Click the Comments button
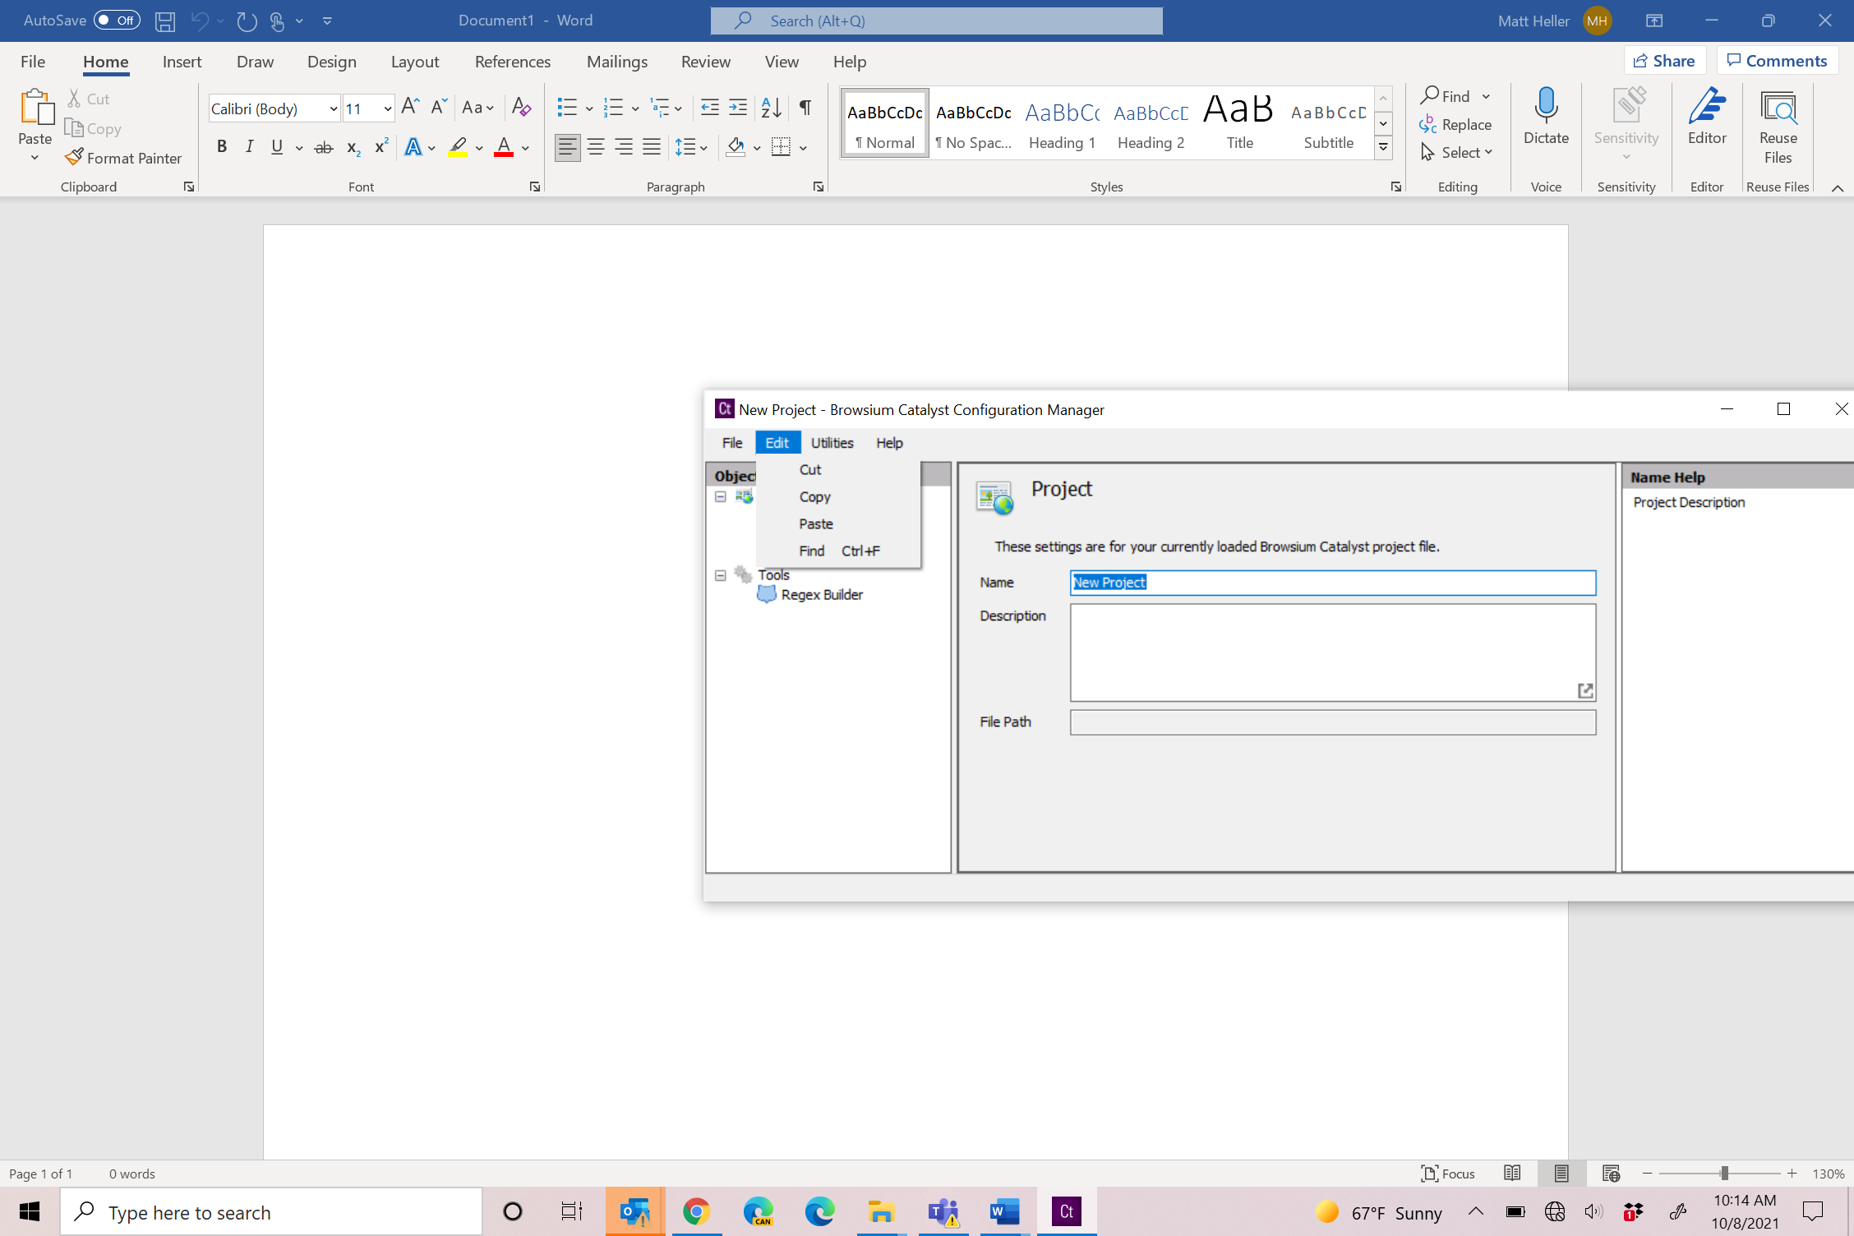Viewport: 1854px width, 1236px height. click(x=1777, y=61)
